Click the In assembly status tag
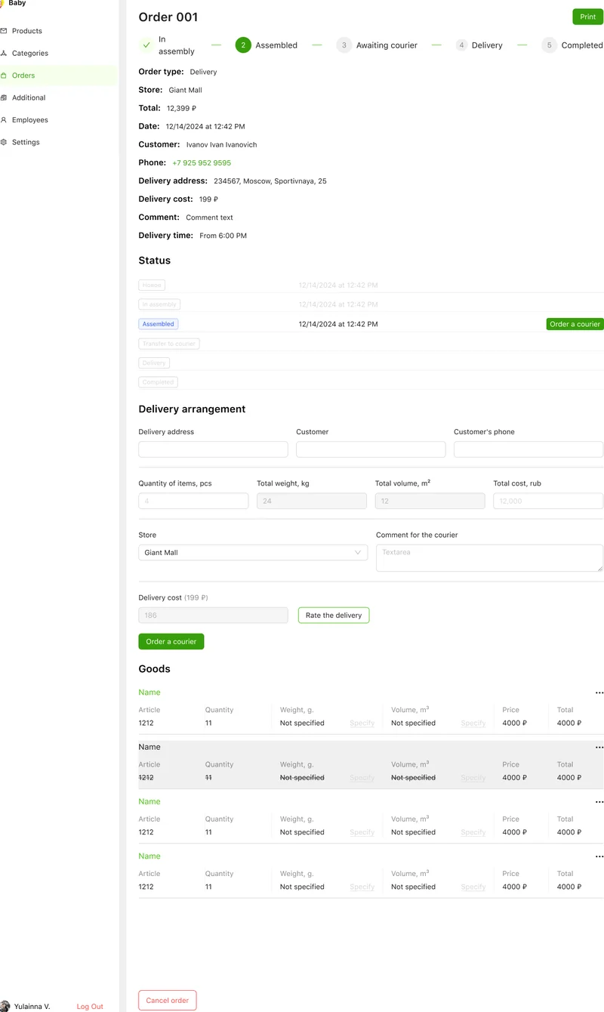Viewport: 604px width, 1012px height. (x=159, y=304)
